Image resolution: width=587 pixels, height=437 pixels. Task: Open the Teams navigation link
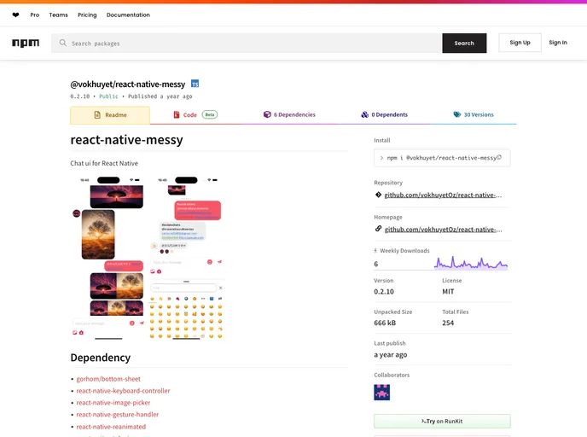(x=58, y=15)
